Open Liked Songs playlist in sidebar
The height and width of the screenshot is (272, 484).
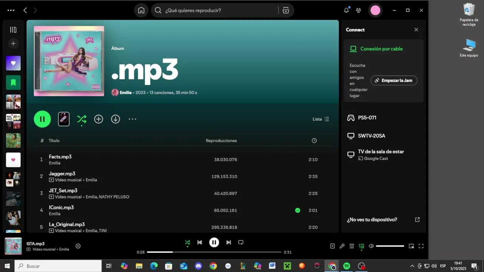pyautogui.click(x=13, y=63)
